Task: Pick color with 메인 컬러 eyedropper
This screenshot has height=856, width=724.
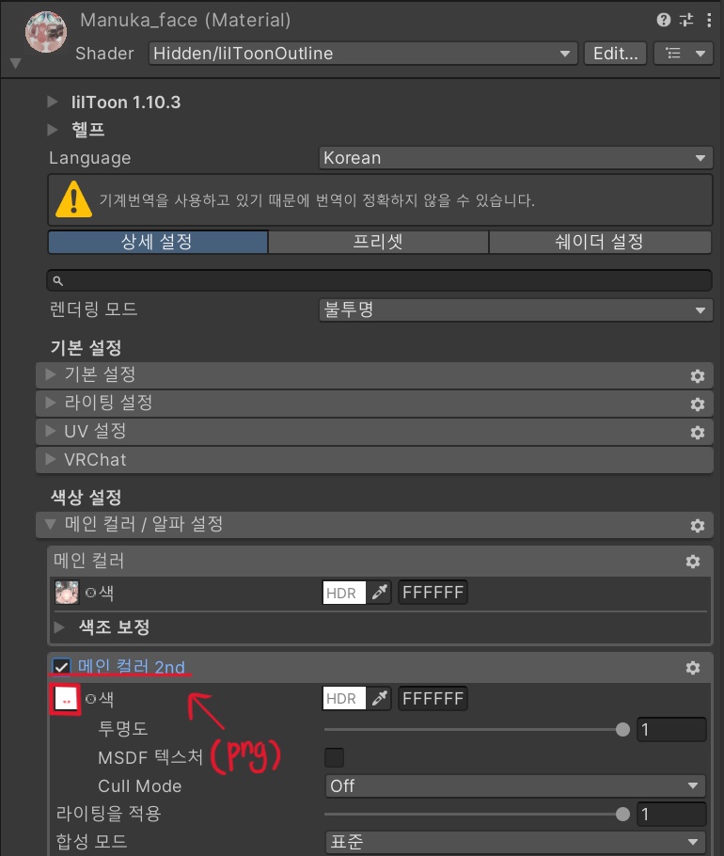Action: pos(379,593)
